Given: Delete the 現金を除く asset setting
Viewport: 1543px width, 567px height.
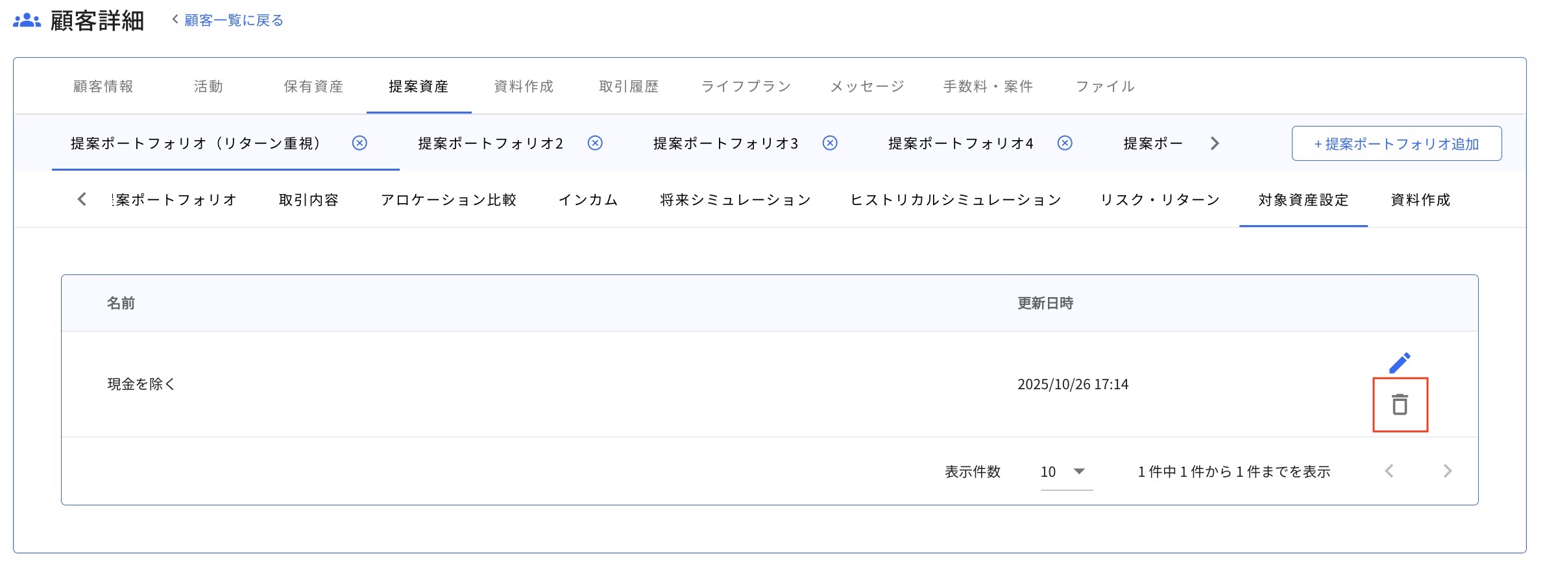Looking at the screenshot, I should point(1401,405).
